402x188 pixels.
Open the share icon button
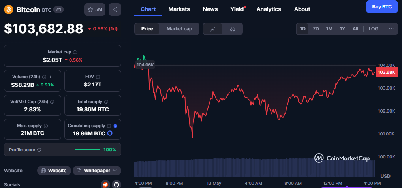tap(115, 10)
